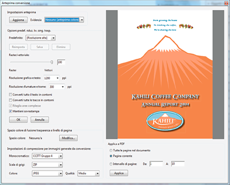Click the Reimposta button
The width and height of the screenshot is (230, 185).
[x=18, y=47]
